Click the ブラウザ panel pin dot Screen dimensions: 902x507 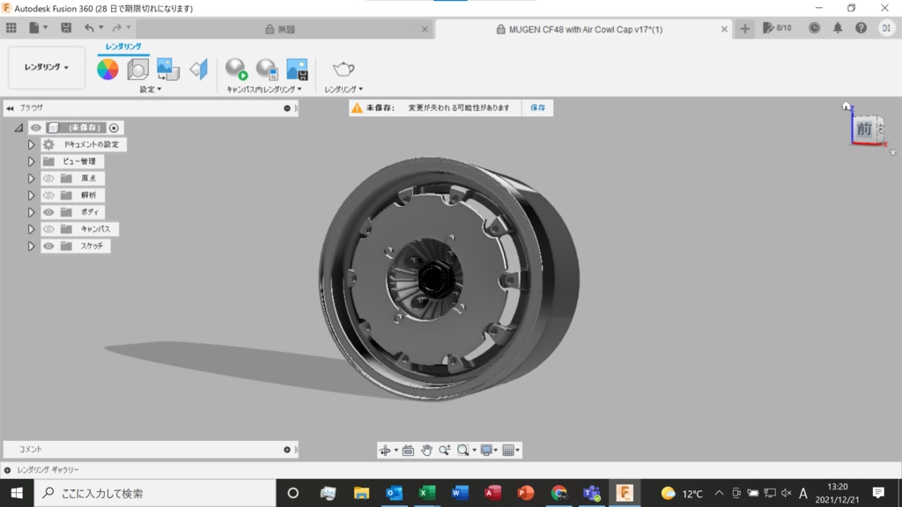point(287,108)
